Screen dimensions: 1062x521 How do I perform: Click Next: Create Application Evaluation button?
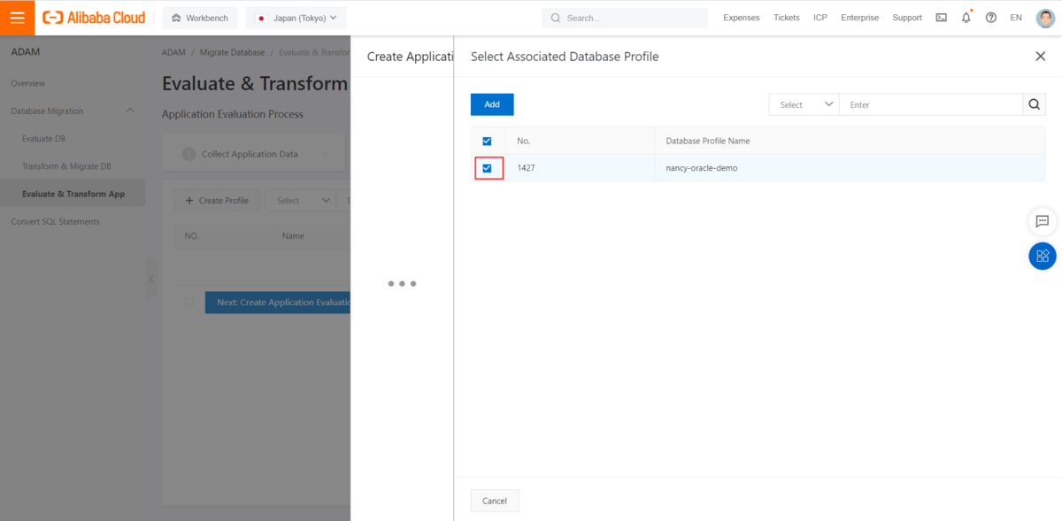point(278,303)
